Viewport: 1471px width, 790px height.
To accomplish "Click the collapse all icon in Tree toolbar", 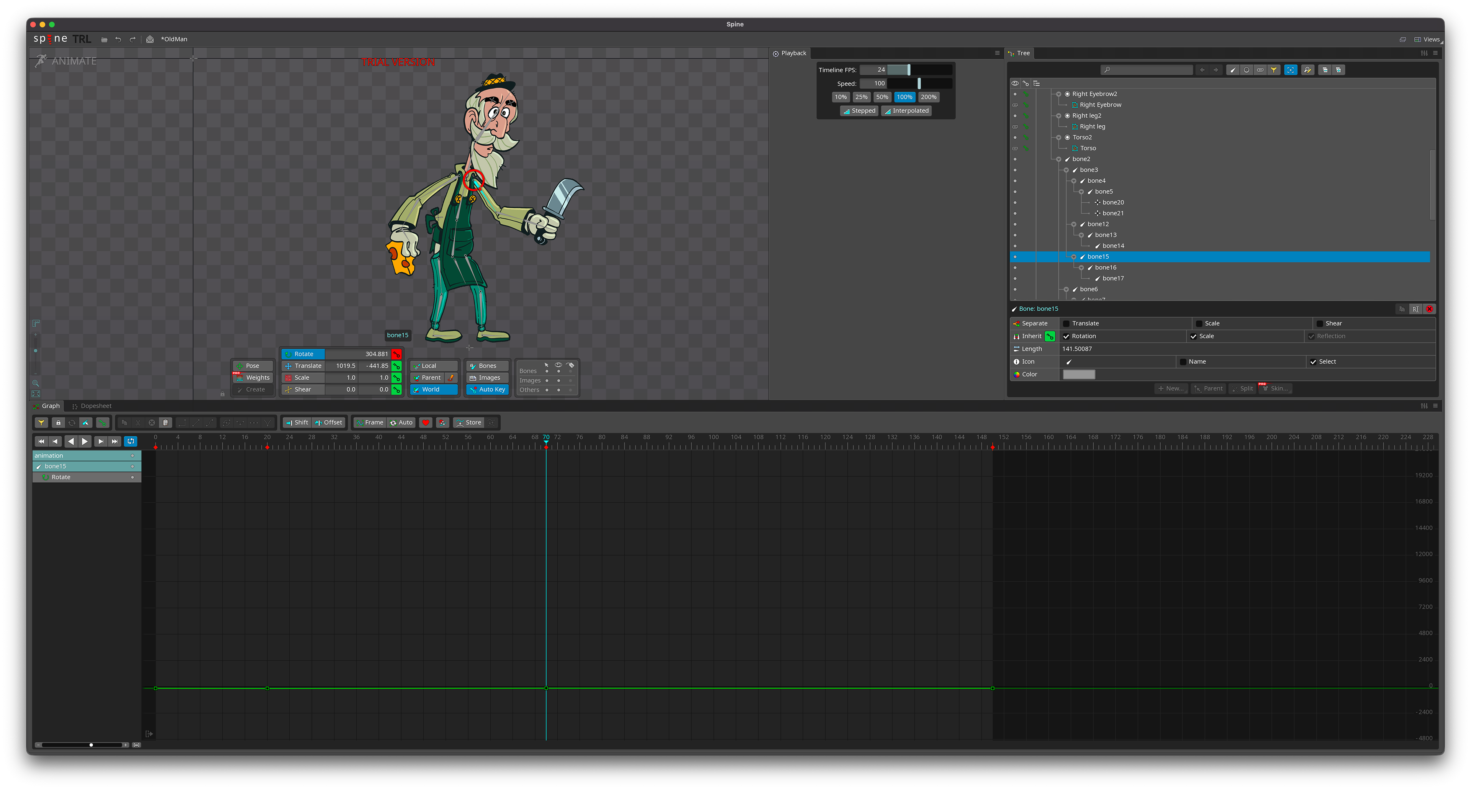I will coord(1325,70).
